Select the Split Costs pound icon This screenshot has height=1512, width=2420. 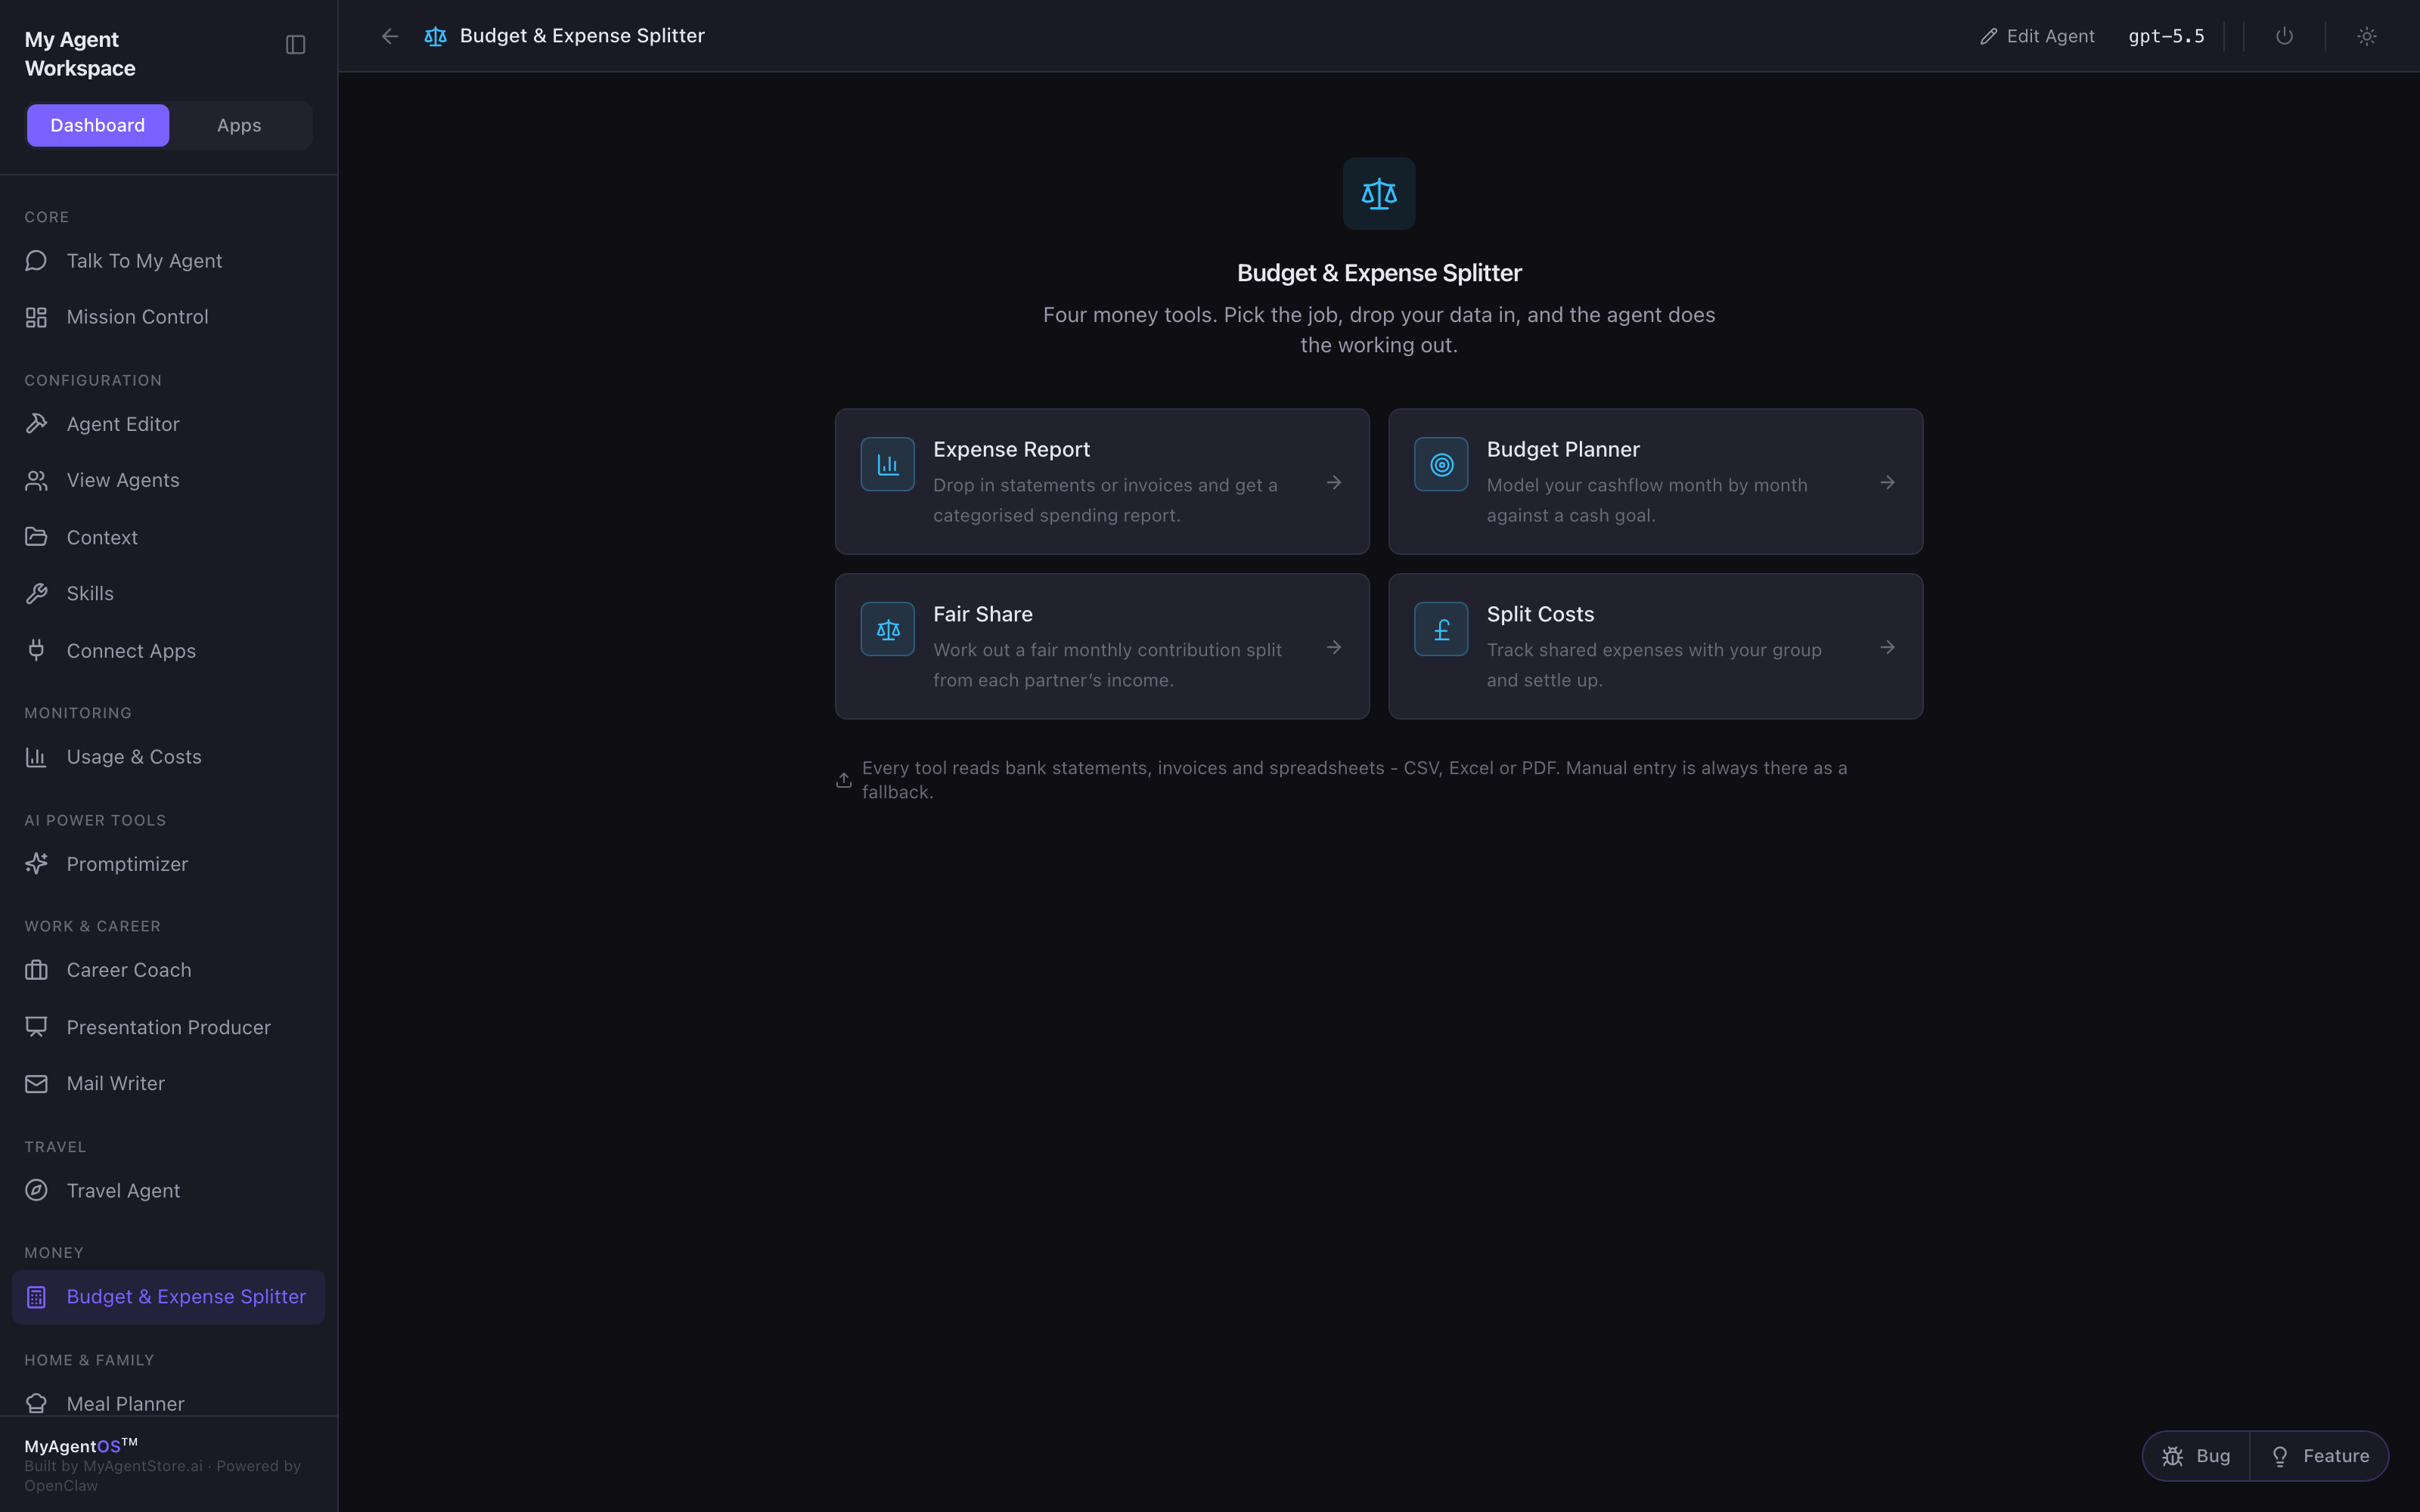tap(1441, 629)
